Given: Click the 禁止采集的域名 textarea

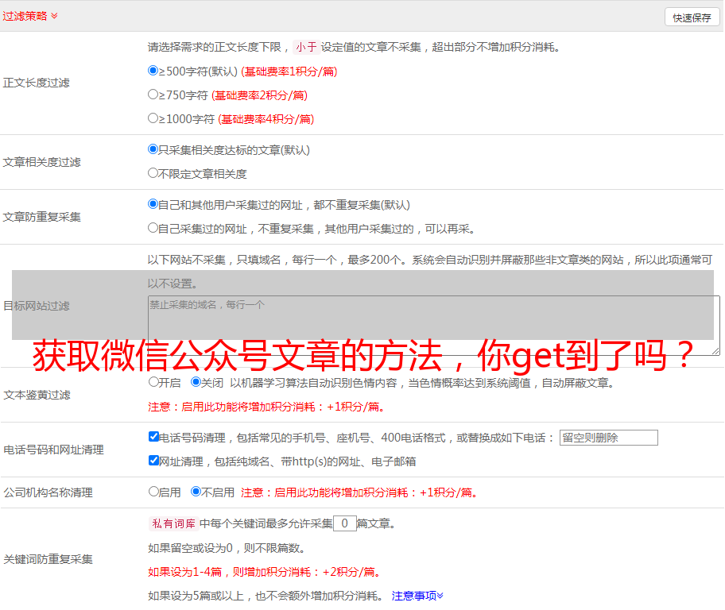Looking at the screenshot, I should point(433,325).
